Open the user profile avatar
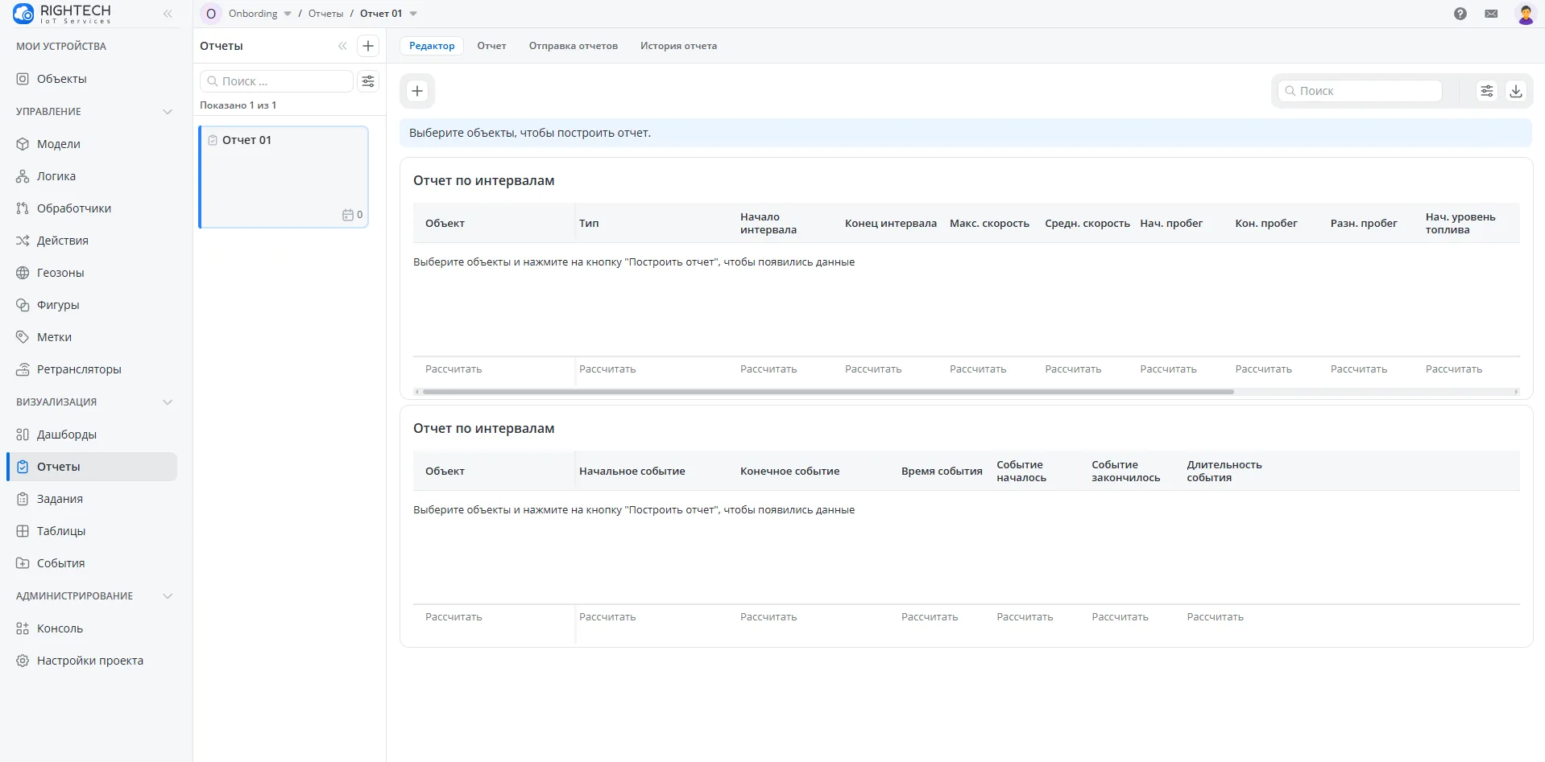 (x=1525, y=14)
